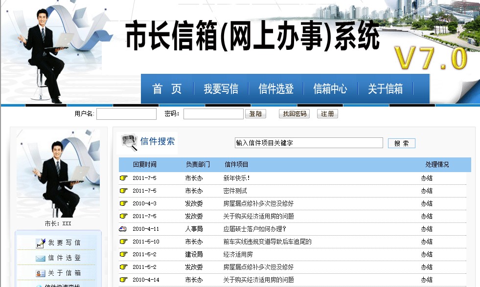
Task: Click 办结 status in 经济适用房 建设局 row
Action: (x=427, y=254)
